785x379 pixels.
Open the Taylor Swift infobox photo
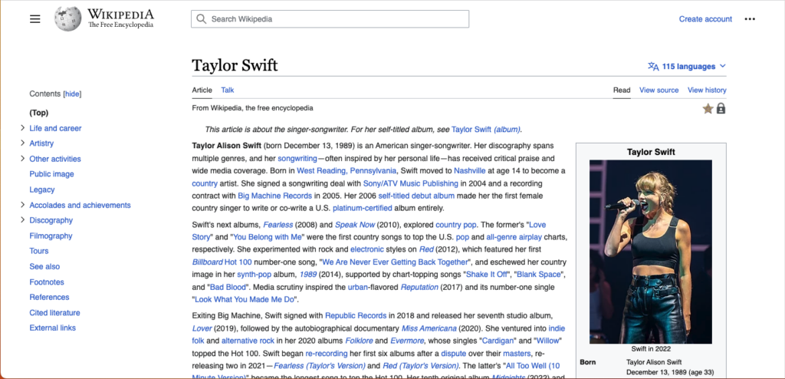click(650, 252)
